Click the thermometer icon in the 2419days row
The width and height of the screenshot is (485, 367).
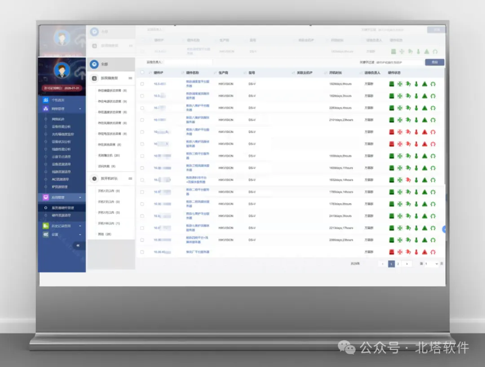coord(416,216)
